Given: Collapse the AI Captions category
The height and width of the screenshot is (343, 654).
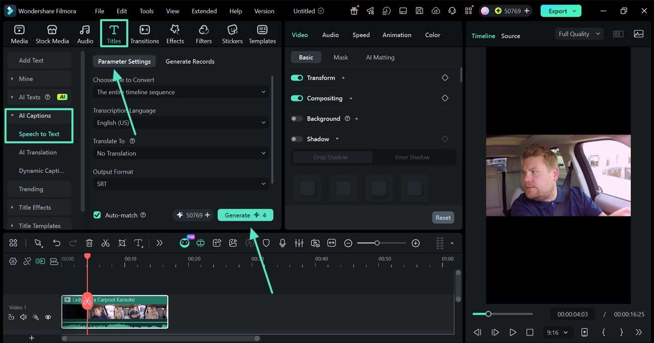Looking at the screenshot, I should pos(39,116).
